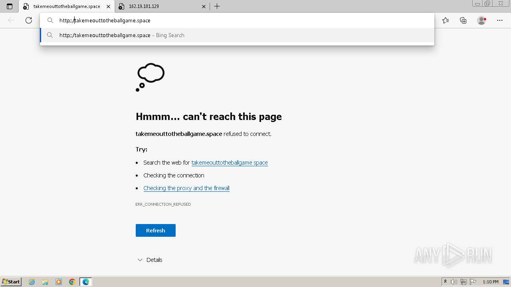Viewport: 511px width, 287px height.
Task: Show hidden system tray icons arrow
Action: pos(446,282)
